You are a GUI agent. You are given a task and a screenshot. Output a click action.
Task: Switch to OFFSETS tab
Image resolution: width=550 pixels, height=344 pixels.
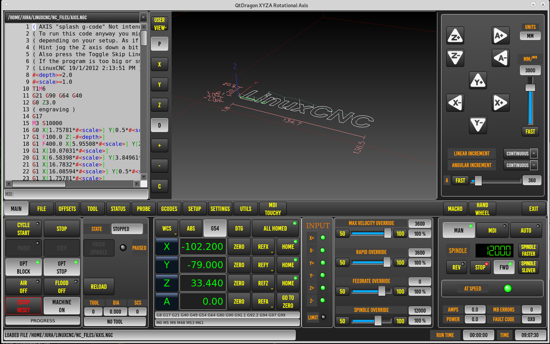tap(67, 209)
